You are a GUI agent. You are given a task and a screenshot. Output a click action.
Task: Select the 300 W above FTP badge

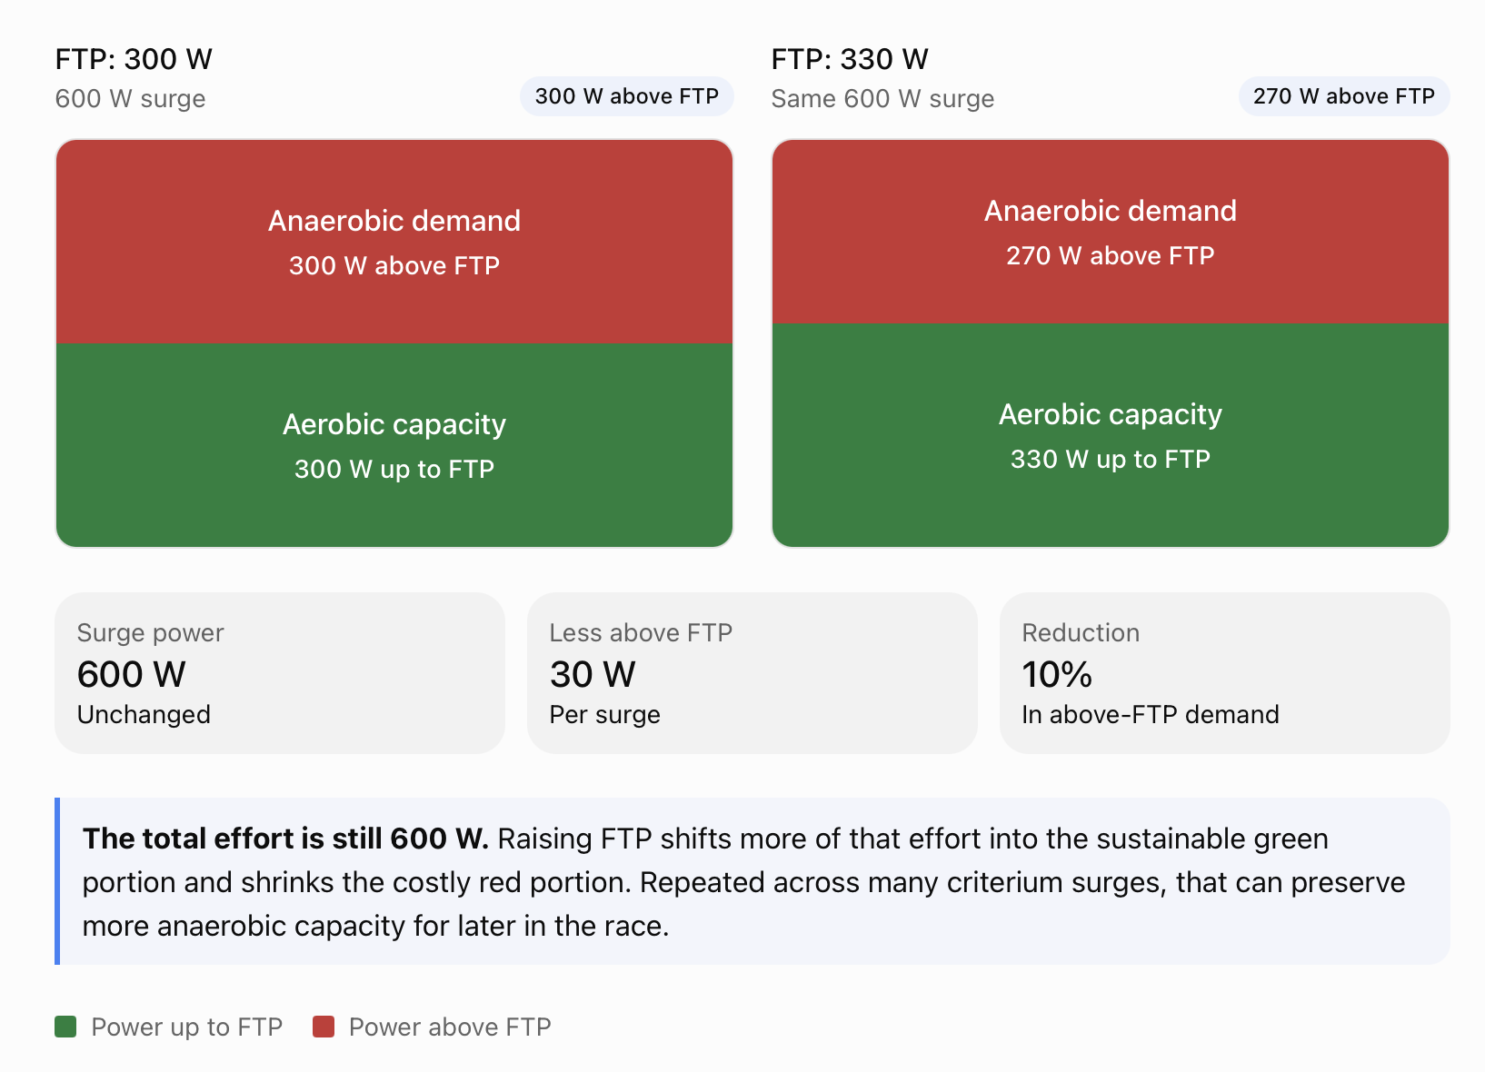pos(626,96)
